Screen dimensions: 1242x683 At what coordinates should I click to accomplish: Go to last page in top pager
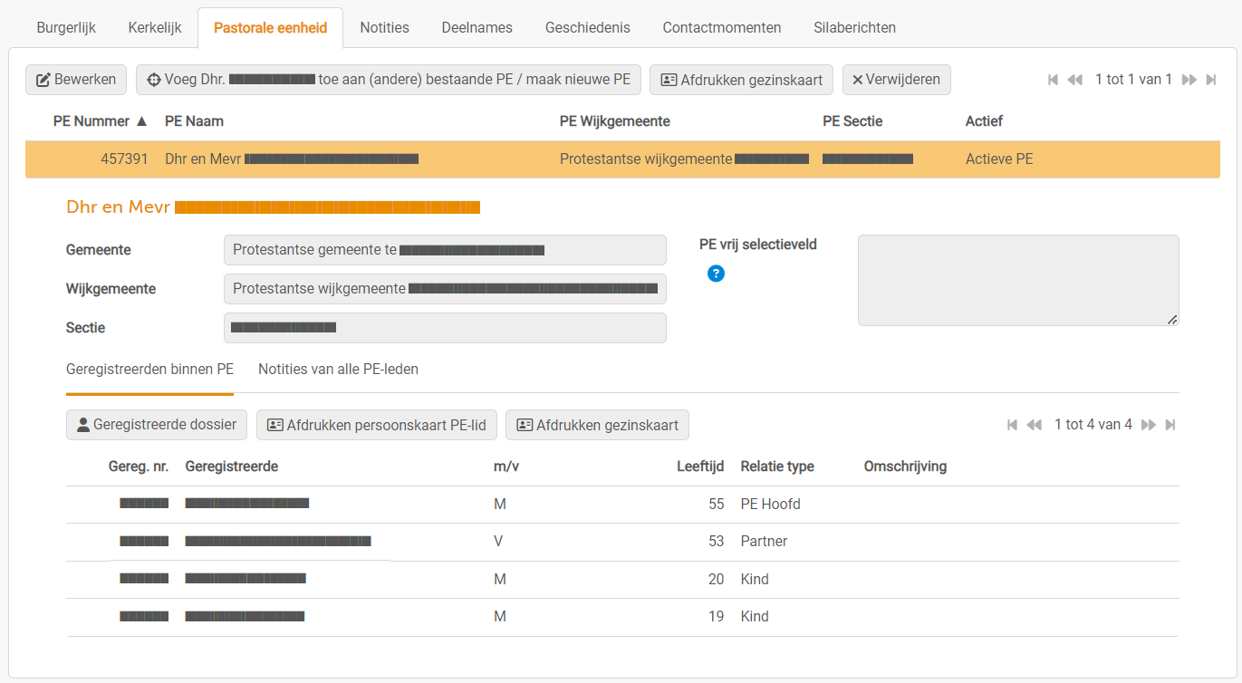pos(1211,80)
